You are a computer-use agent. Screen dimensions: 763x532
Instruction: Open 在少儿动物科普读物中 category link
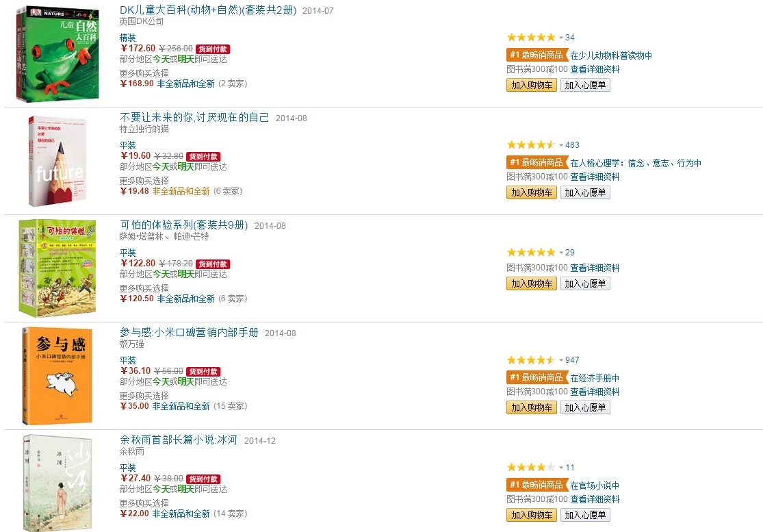[x=610, y=55]
